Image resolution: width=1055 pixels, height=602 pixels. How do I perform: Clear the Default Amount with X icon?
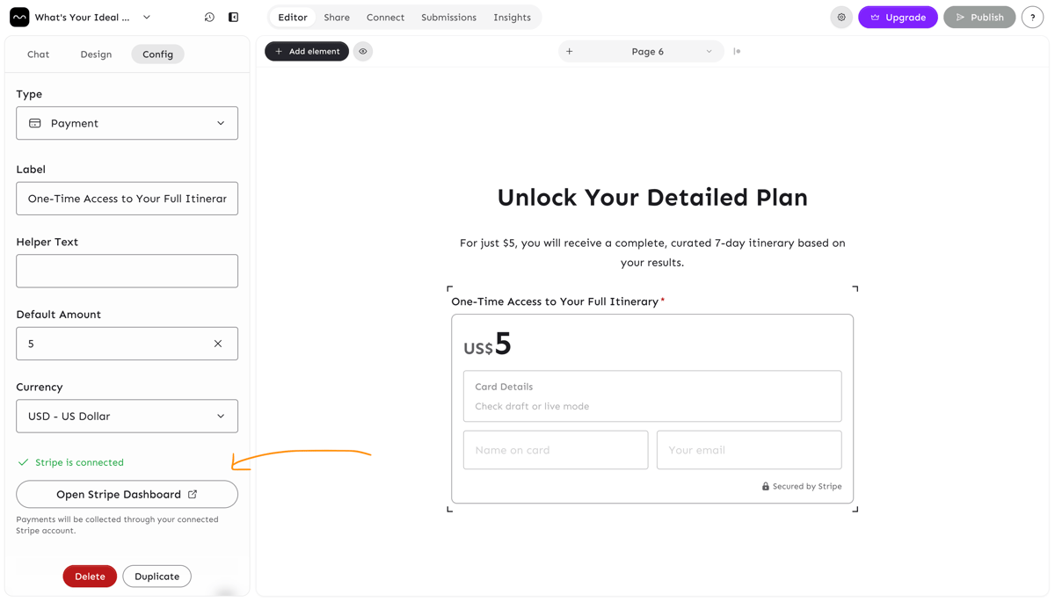[x=218, y=344]
